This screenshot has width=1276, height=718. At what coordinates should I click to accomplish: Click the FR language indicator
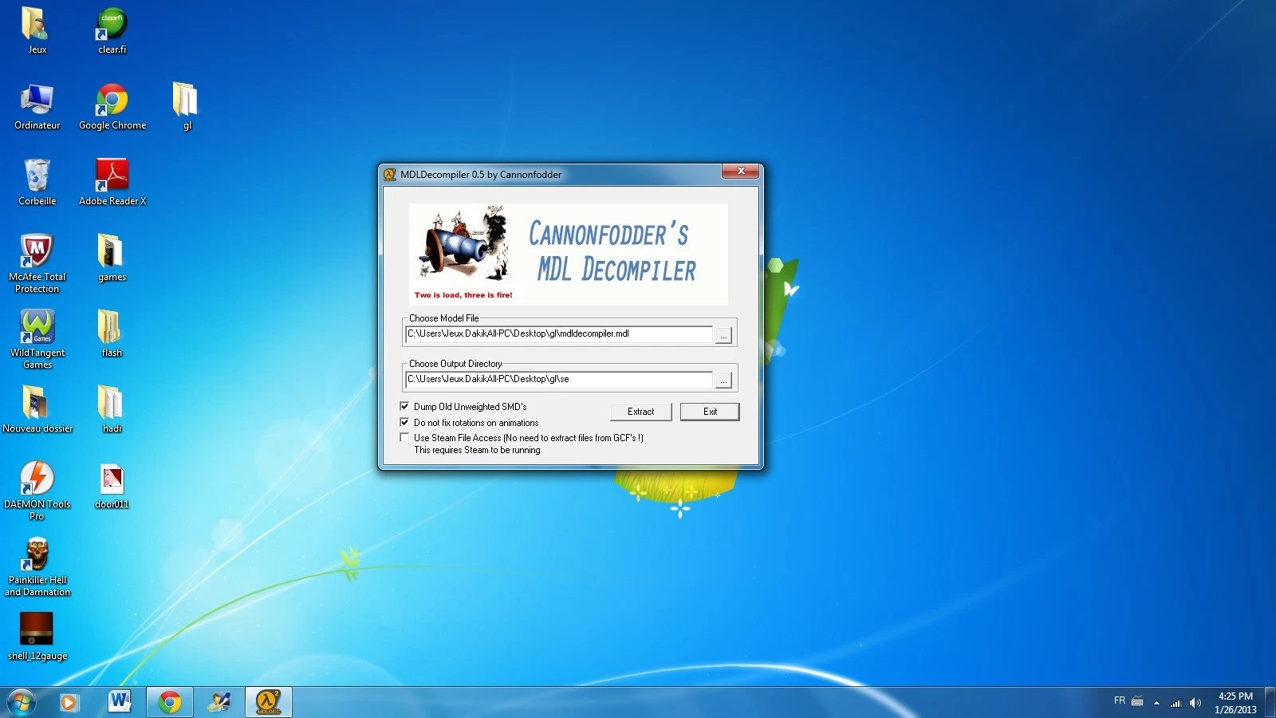point(1120,700)
